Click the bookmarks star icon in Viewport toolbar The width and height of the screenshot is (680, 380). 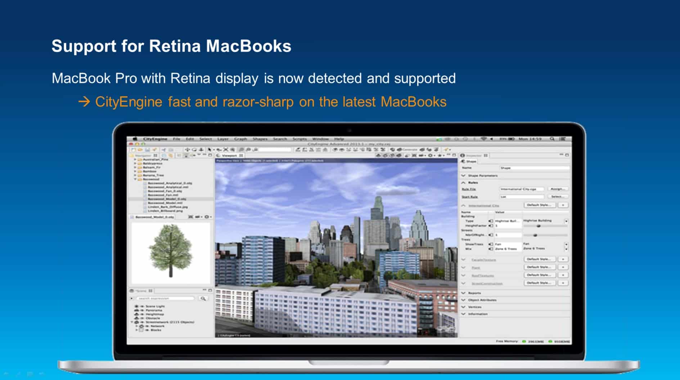440,155
